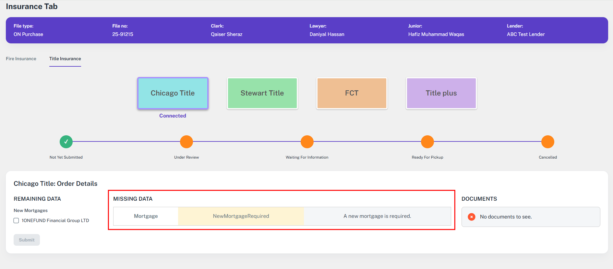The width and height of the screenshot is (613, 269).
Task: Click the 'Waiting For Information' step label
Action: 307,157
